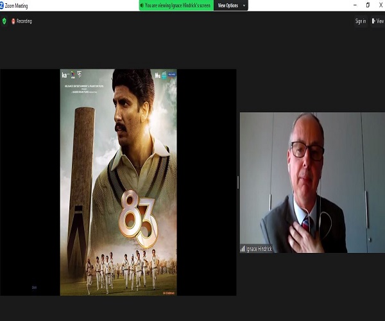
Task: Open the View layout button
Action: tap(378, 21)
